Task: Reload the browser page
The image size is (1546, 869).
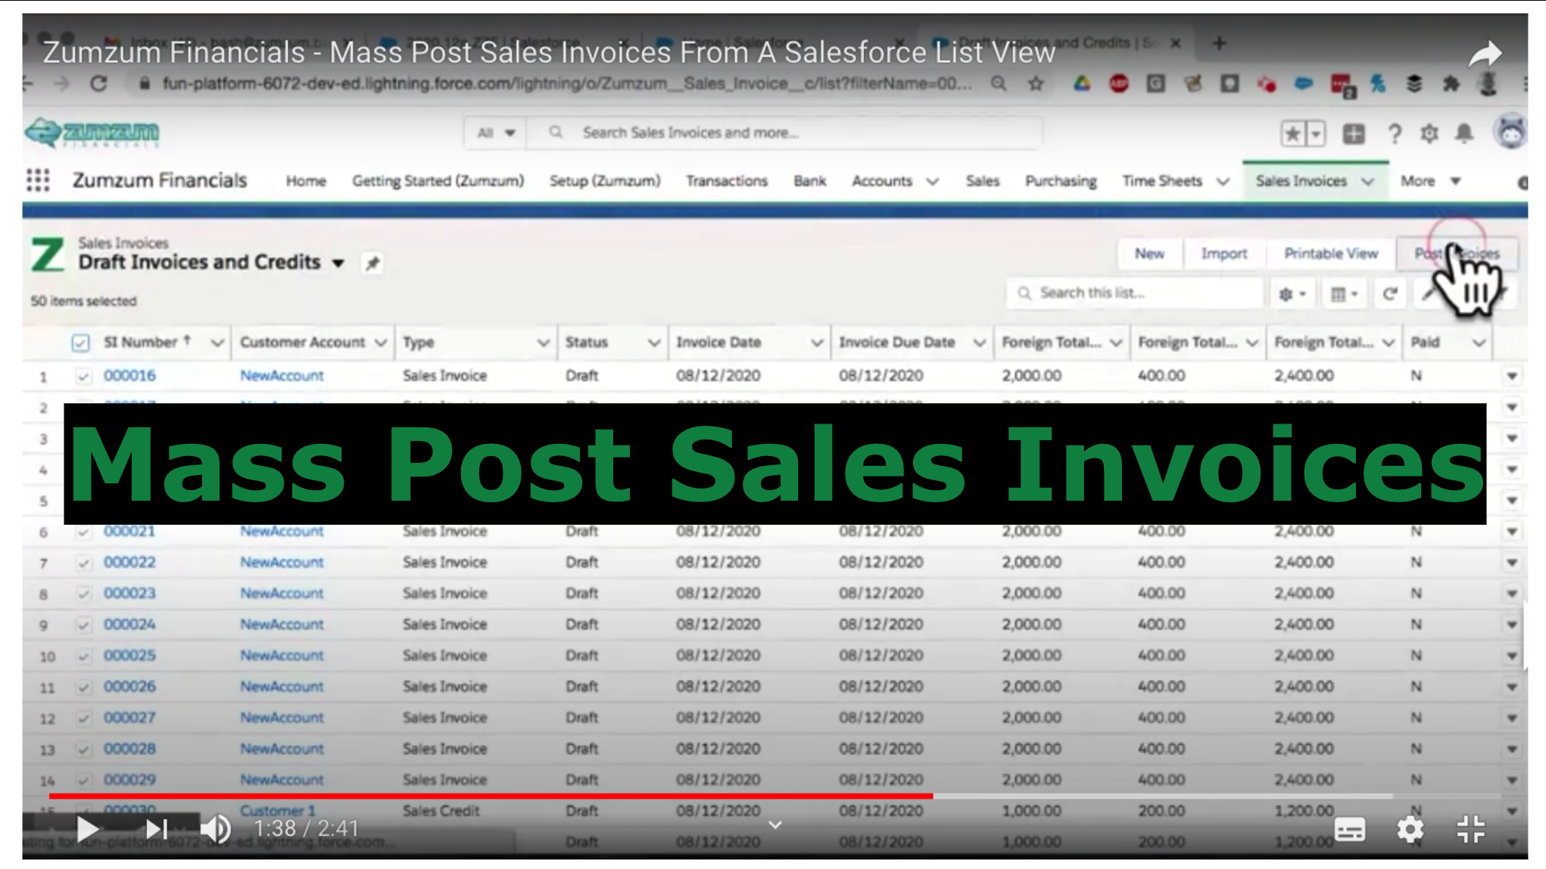Action: point(98,83)
